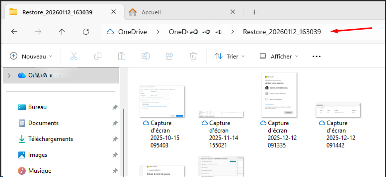386x177 pixels.
Task: Open the Documents sidebar shortcut
Action: 43,123
